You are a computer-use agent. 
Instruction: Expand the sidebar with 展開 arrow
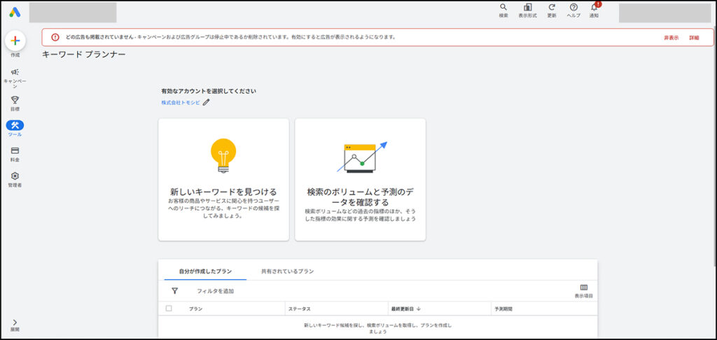15,325
